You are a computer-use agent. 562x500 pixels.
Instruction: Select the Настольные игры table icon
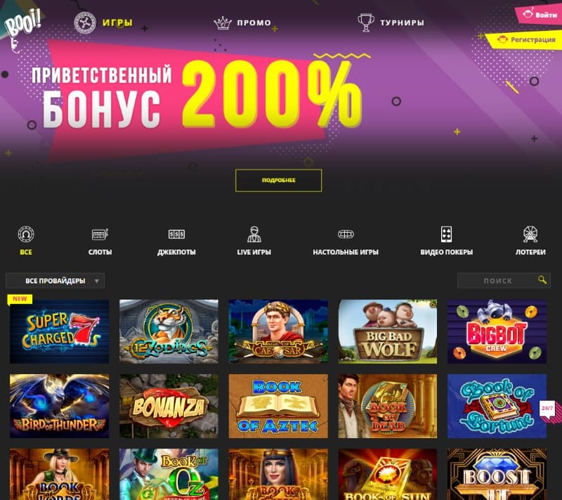coord(346,234)
